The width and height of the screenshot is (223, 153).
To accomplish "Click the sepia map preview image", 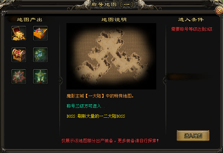I will (111, 56).
